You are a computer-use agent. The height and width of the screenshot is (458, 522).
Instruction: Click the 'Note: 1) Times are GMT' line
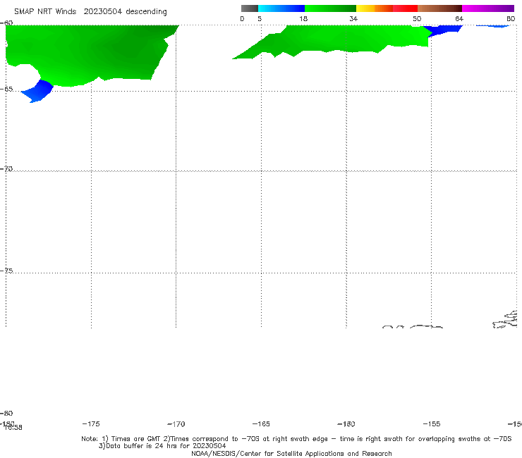coord(296,439)
